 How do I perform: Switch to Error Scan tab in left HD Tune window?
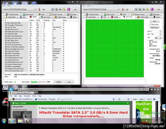[x=46, y=17]
